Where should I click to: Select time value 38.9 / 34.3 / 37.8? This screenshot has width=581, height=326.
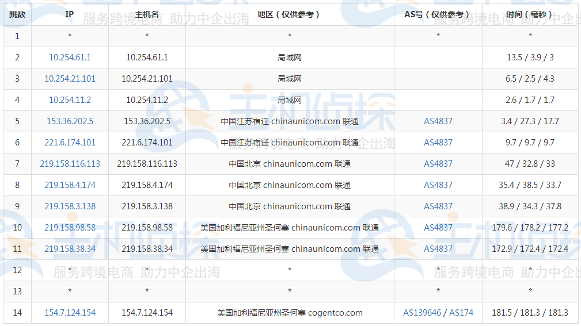pyautogui.click(x=530, y=206)
